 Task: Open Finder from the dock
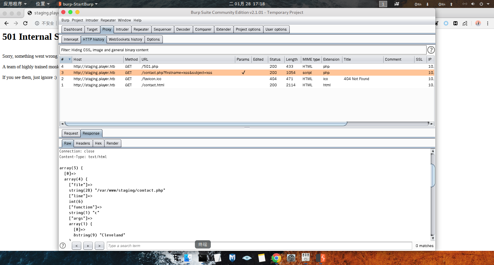[188, 258]
